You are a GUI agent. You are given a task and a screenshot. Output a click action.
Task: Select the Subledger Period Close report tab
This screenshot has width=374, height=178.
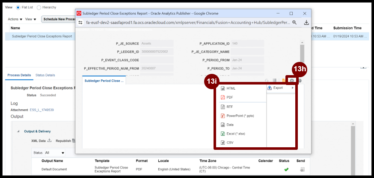pos(104,81)
